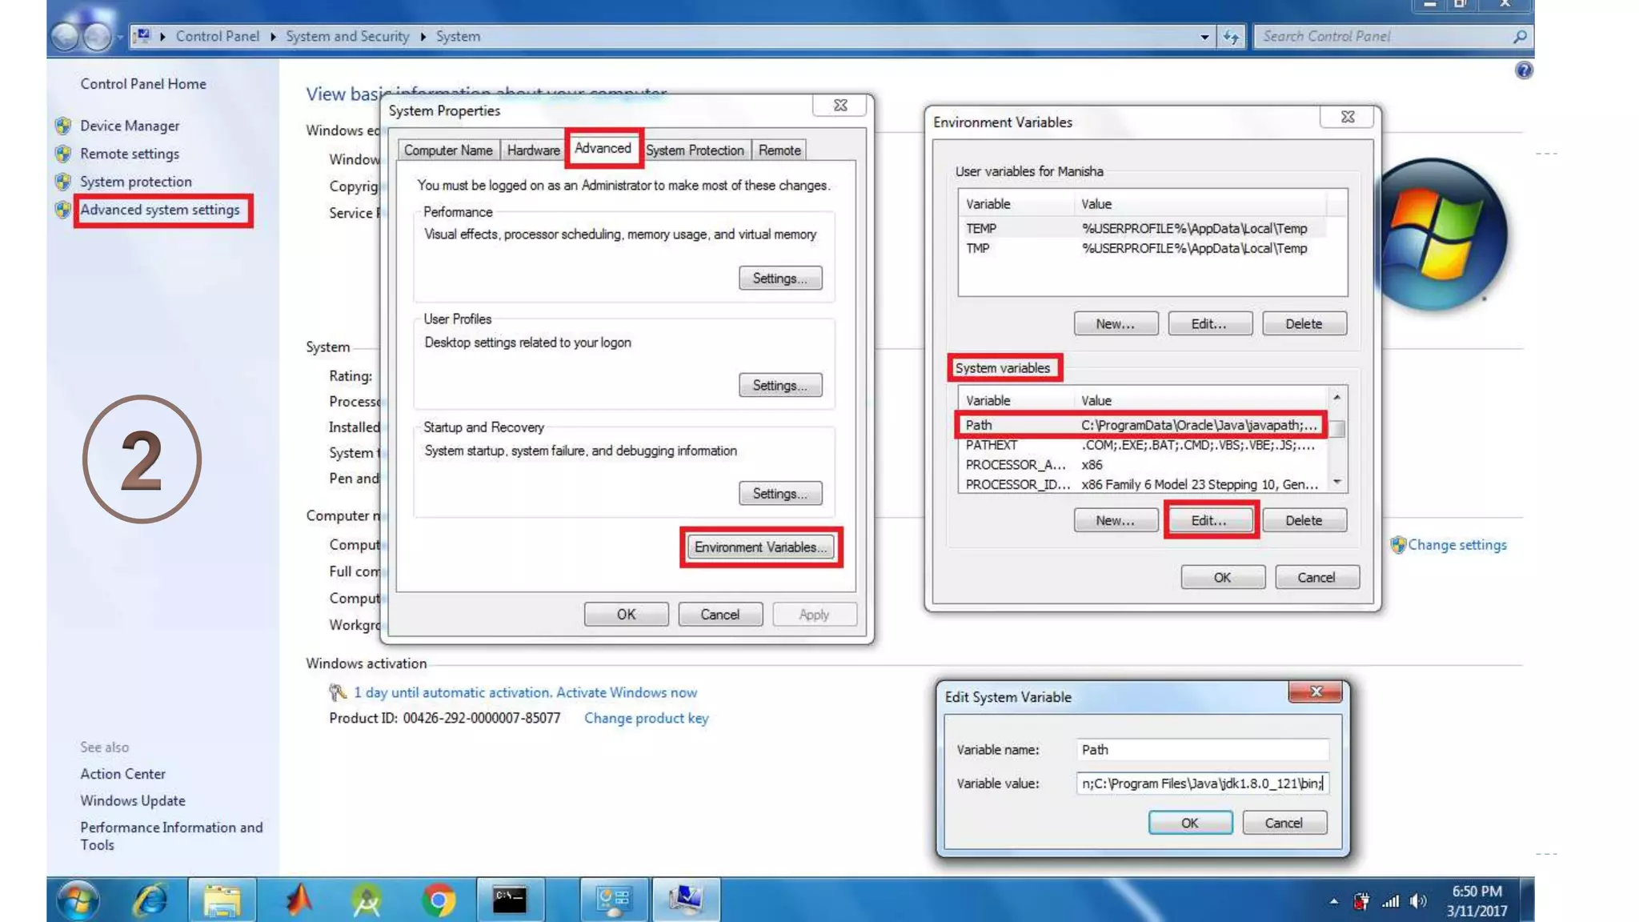Image resolution: width=1639 pixels, height=922 pixels.
Task: Click Change product key link
Action: click(646, 718)
